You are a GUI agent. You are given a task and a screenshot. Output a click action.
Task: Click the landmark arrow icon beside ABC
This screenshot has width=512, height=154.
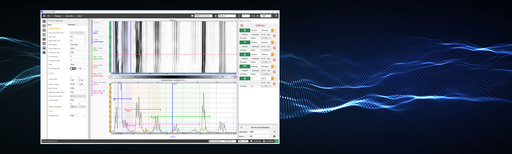point(274,132)
